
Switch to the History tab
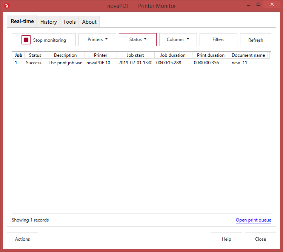[49, 22]
